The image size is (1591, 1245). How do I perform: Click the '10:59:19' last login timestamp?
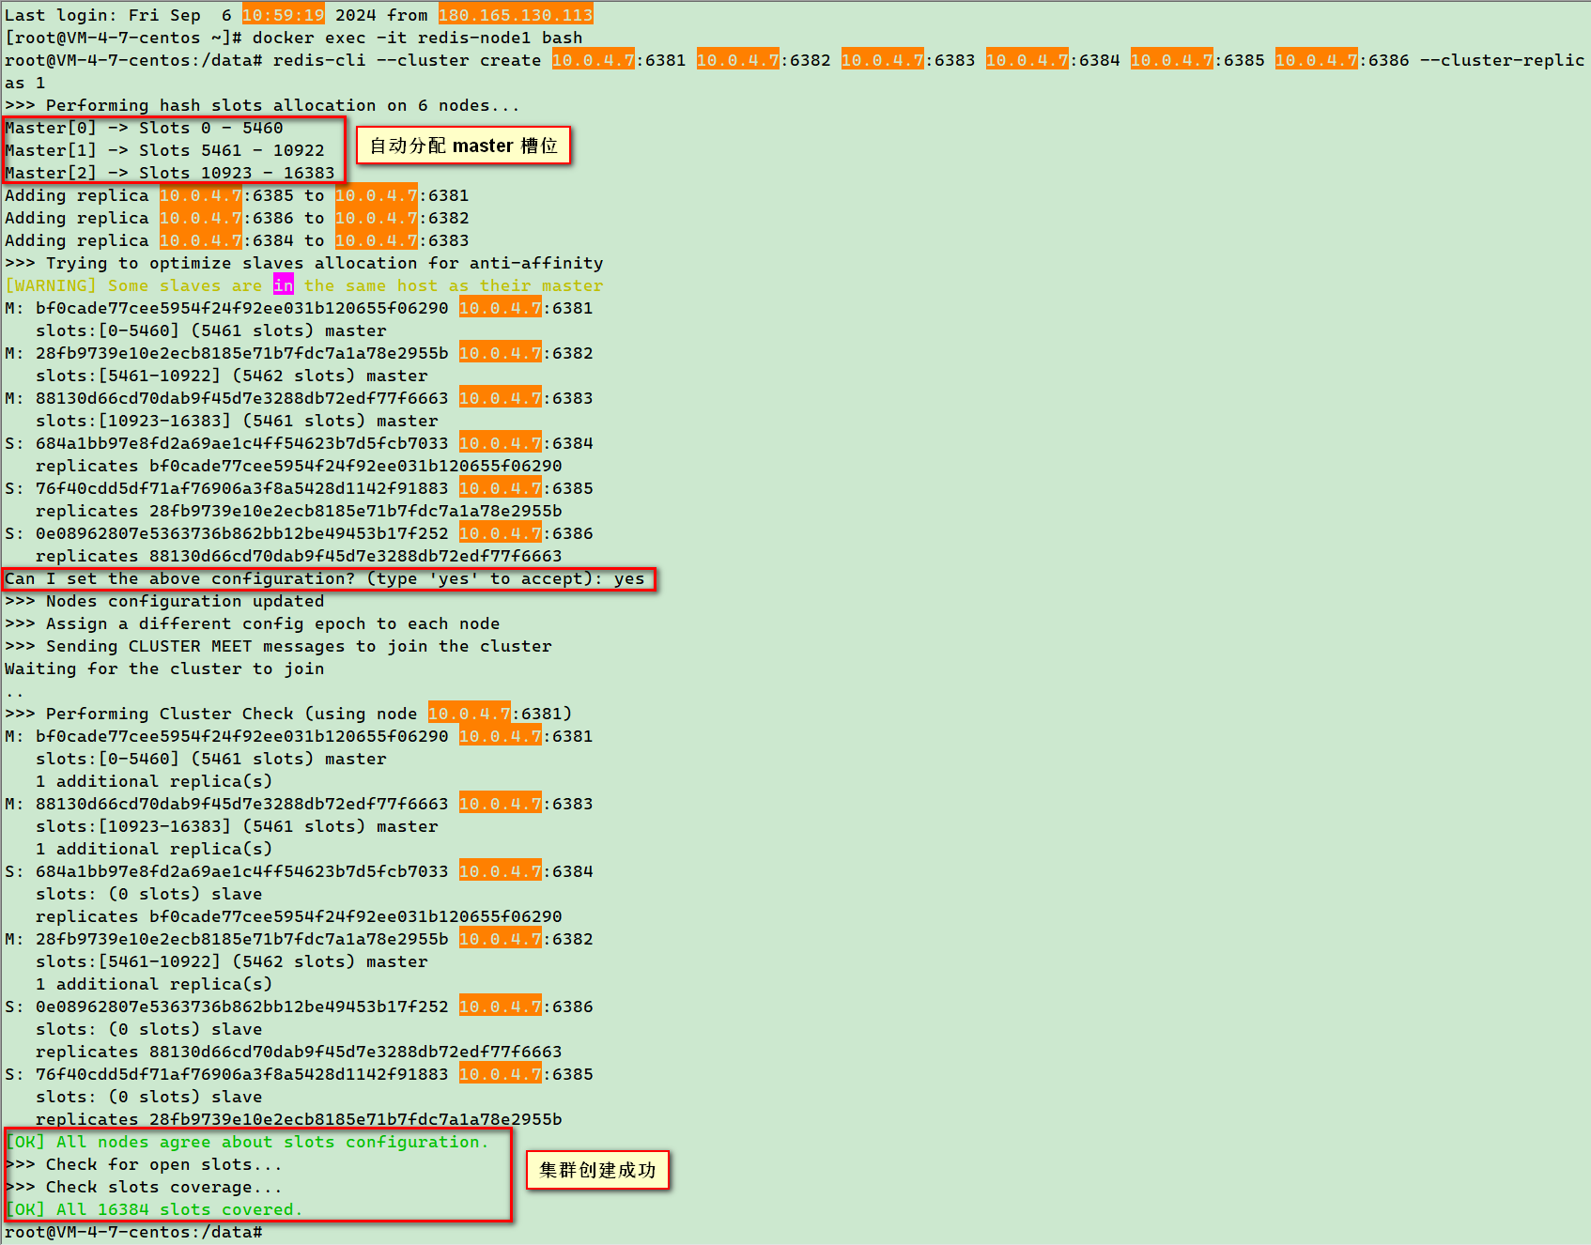click(284, 15)
